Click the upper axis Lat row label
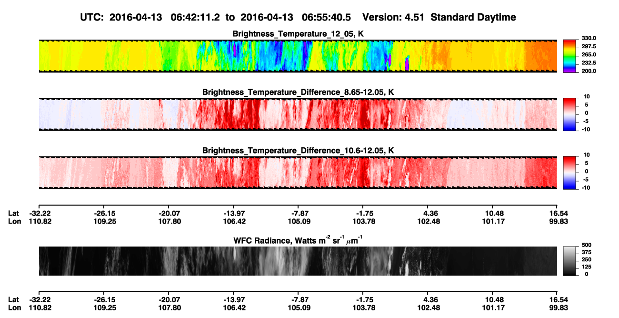Image resolution: width=619 pixels, height=318 pixels. [x=14, y=213]
